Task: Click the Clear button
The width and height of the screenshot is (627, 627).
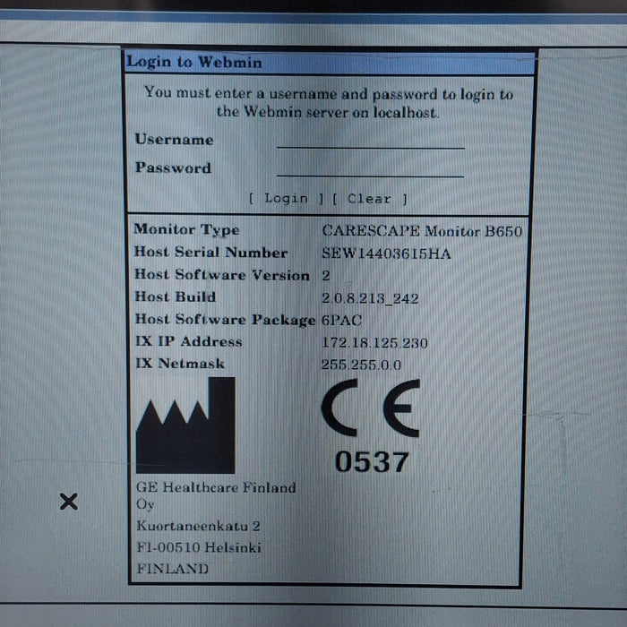Action: click(x=369, y=199)
